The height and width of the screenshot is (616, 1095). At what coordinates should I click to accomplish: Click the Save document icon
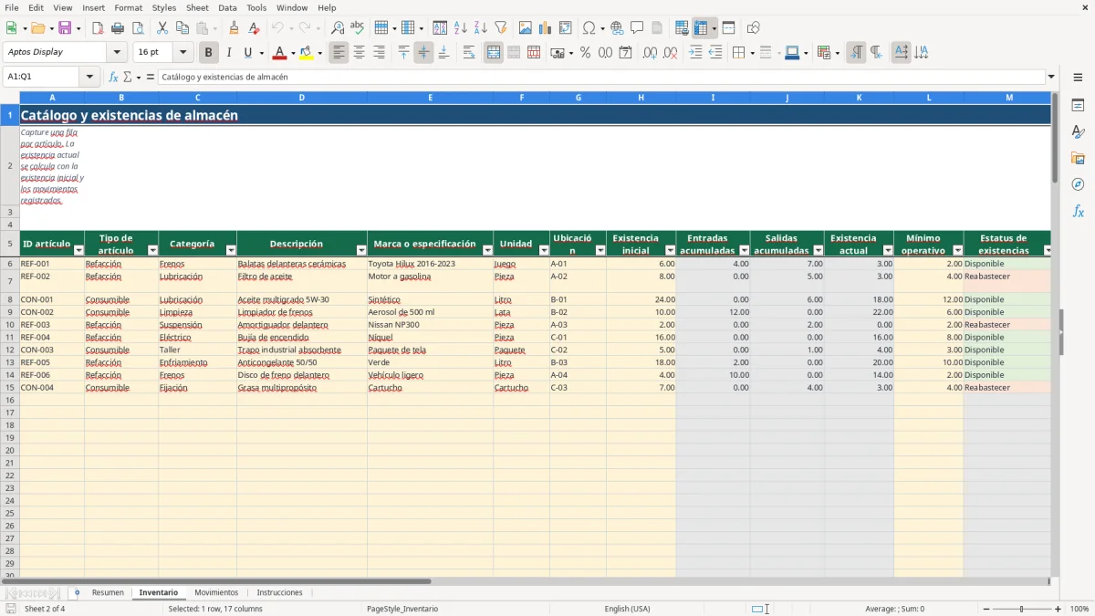coord(65,28)
